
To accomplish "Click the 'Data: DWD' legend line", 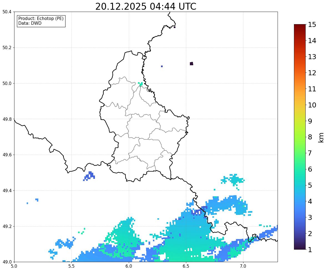I will click(30, 23).
